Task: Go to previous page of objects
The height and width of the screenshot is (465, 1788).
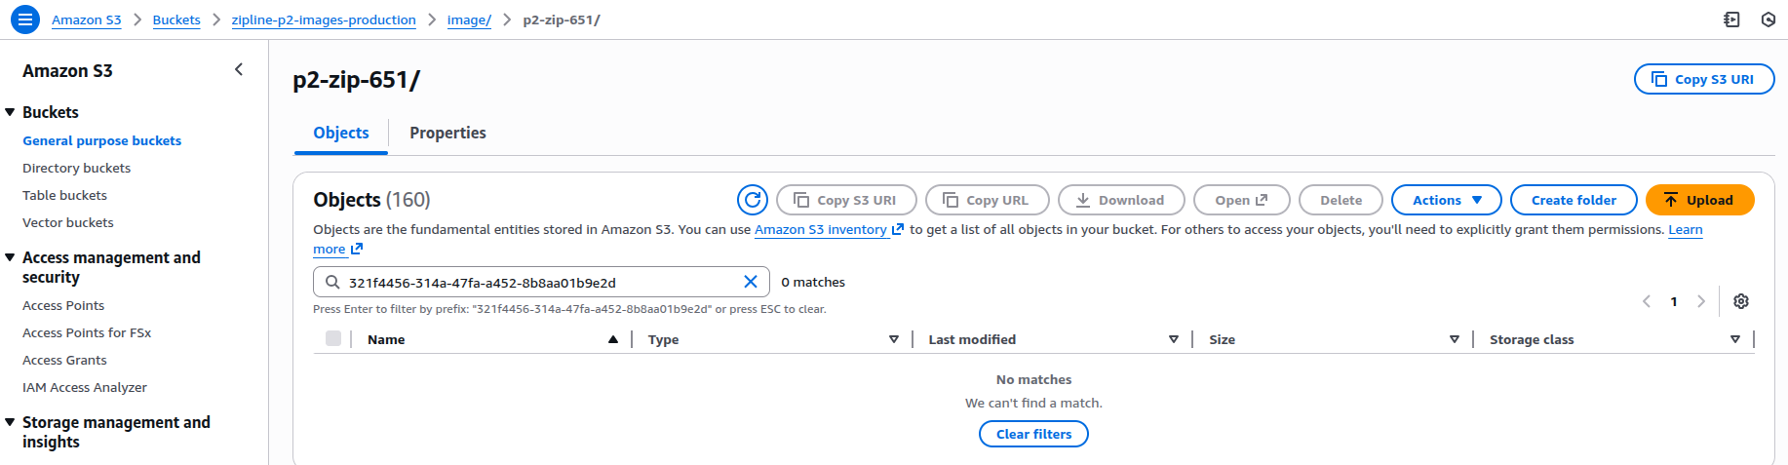Action: pyautogui.click(x=1647, y=301)
